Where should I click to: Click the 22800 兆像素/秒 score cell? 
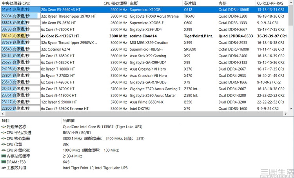(x=21, y=109)
